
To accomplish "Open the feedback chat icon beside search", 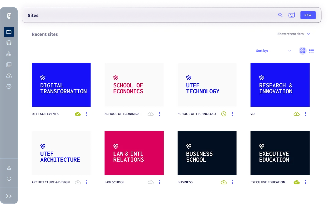I will coord(292,15).
